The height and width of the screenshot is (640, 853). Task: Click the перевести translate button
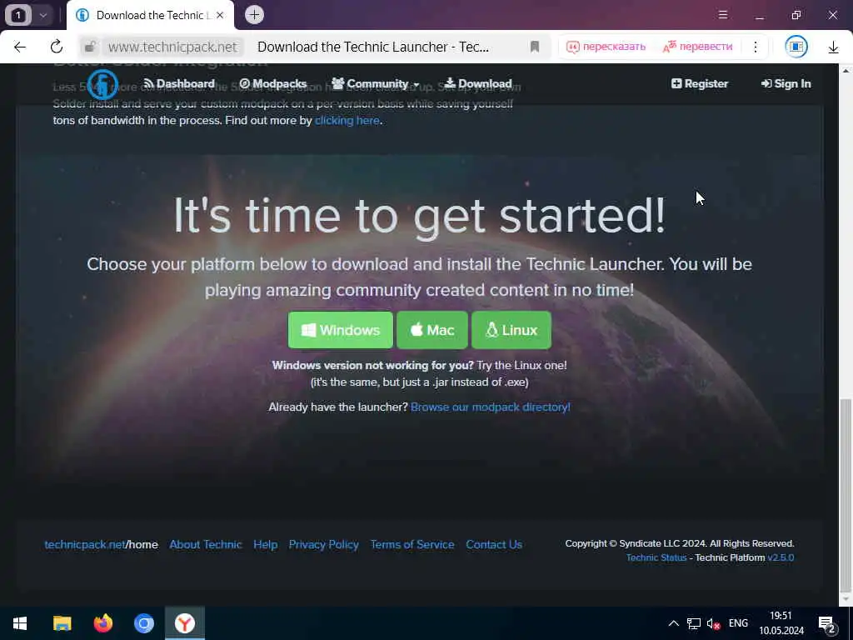click(697, 47)
